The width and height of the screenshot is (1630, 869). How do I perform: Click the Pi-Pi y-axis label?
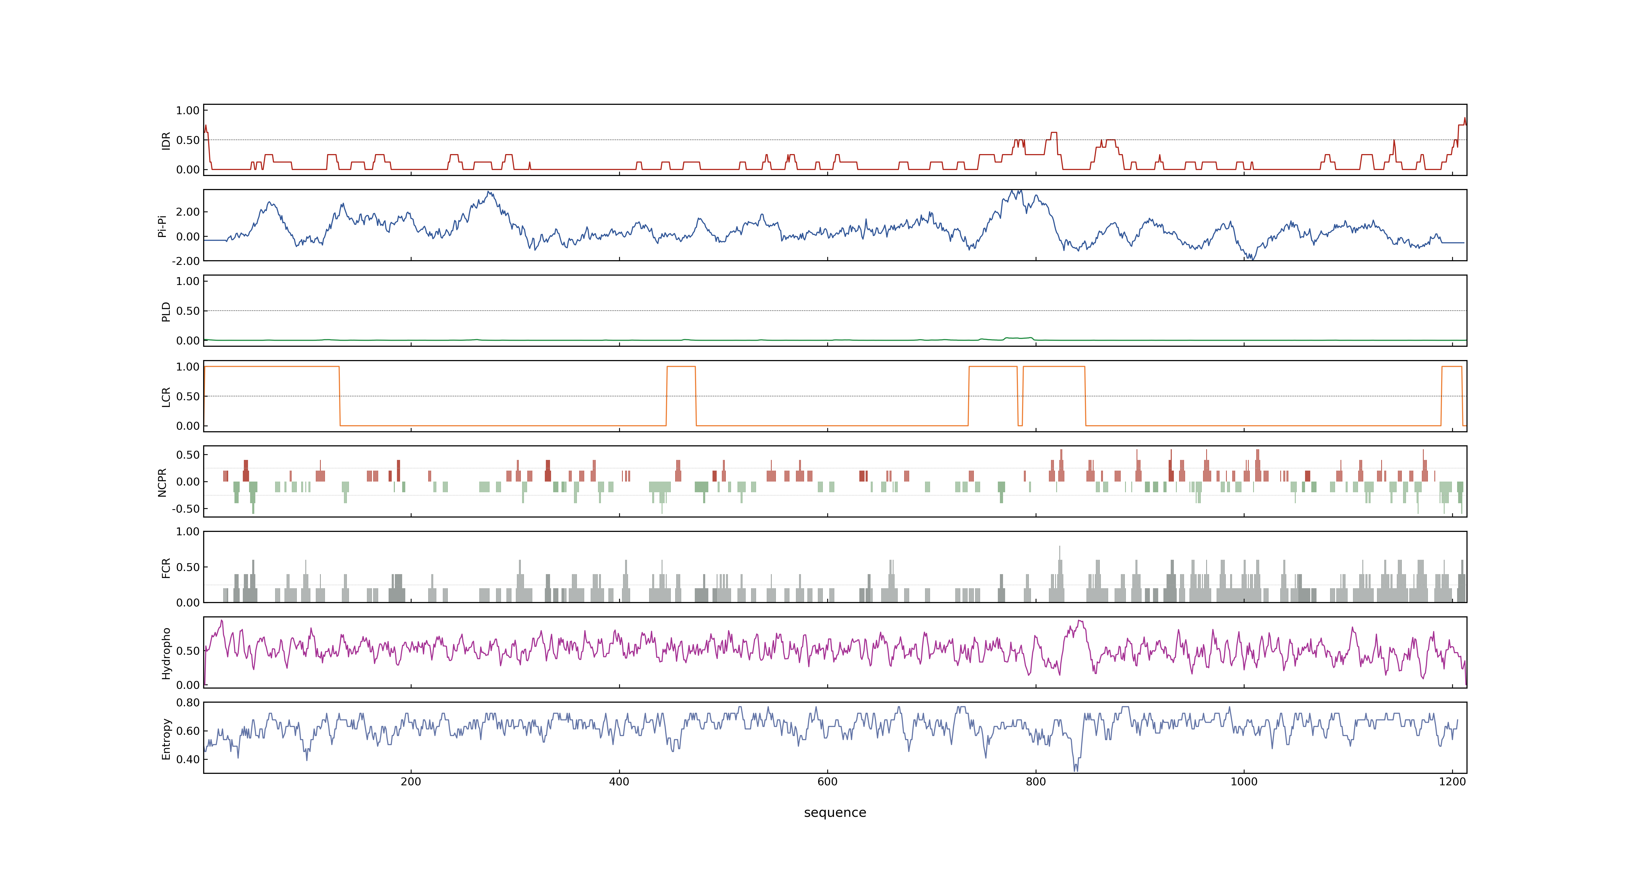(162, 226)
